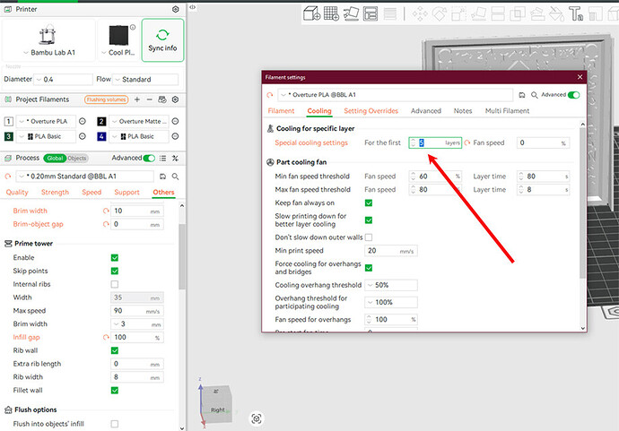Open the Support process tab
This screenshot has height=431, width=619.
(126, 192)
